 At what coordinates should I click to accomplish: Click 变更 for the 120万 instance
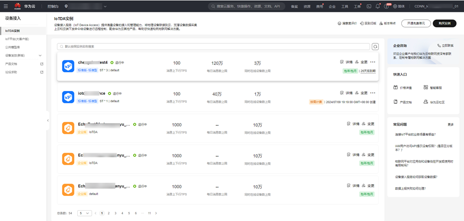[362, 62]
